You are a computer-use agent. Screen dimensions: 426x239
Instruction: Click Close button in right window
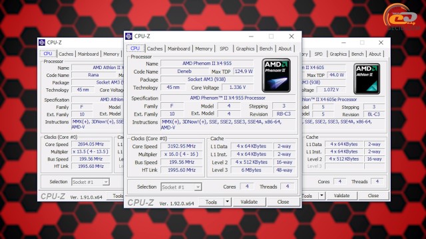(373, 195)
